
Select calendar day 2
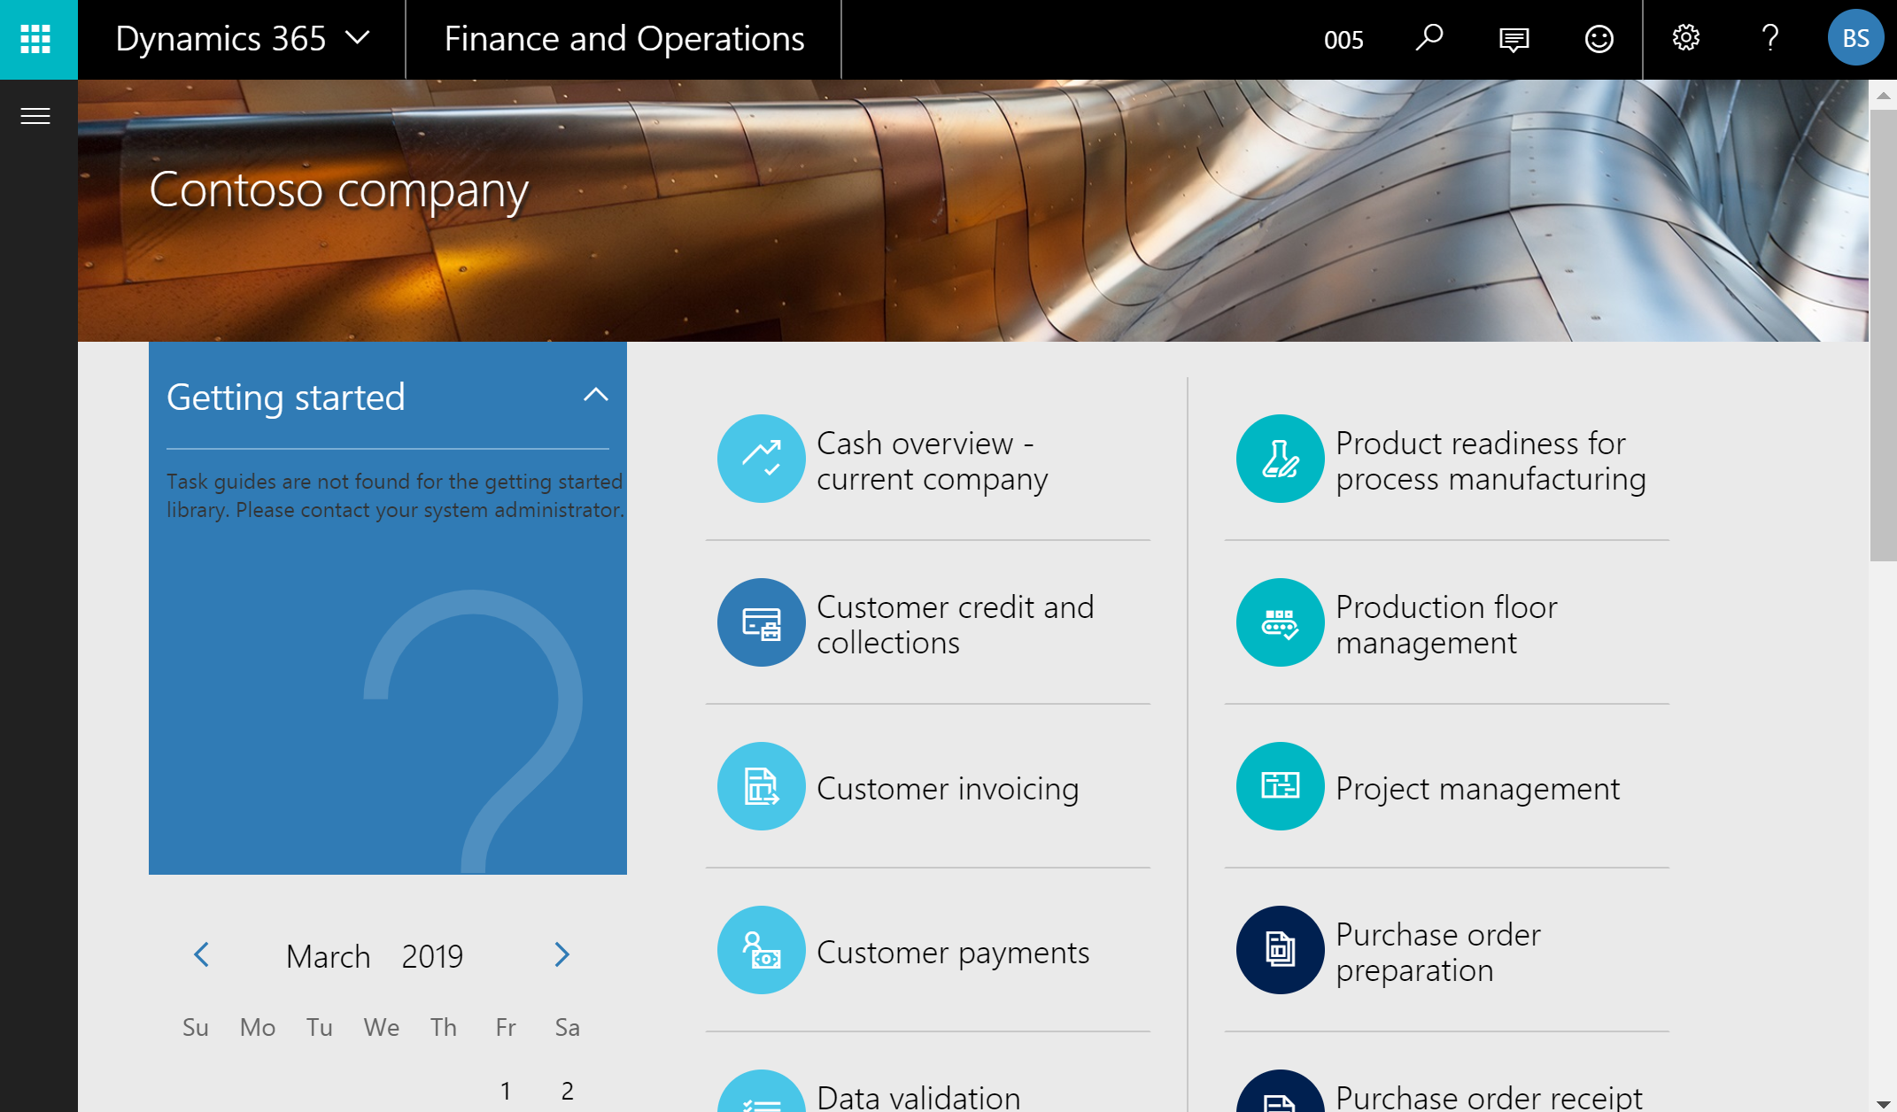coord(567,1091)
